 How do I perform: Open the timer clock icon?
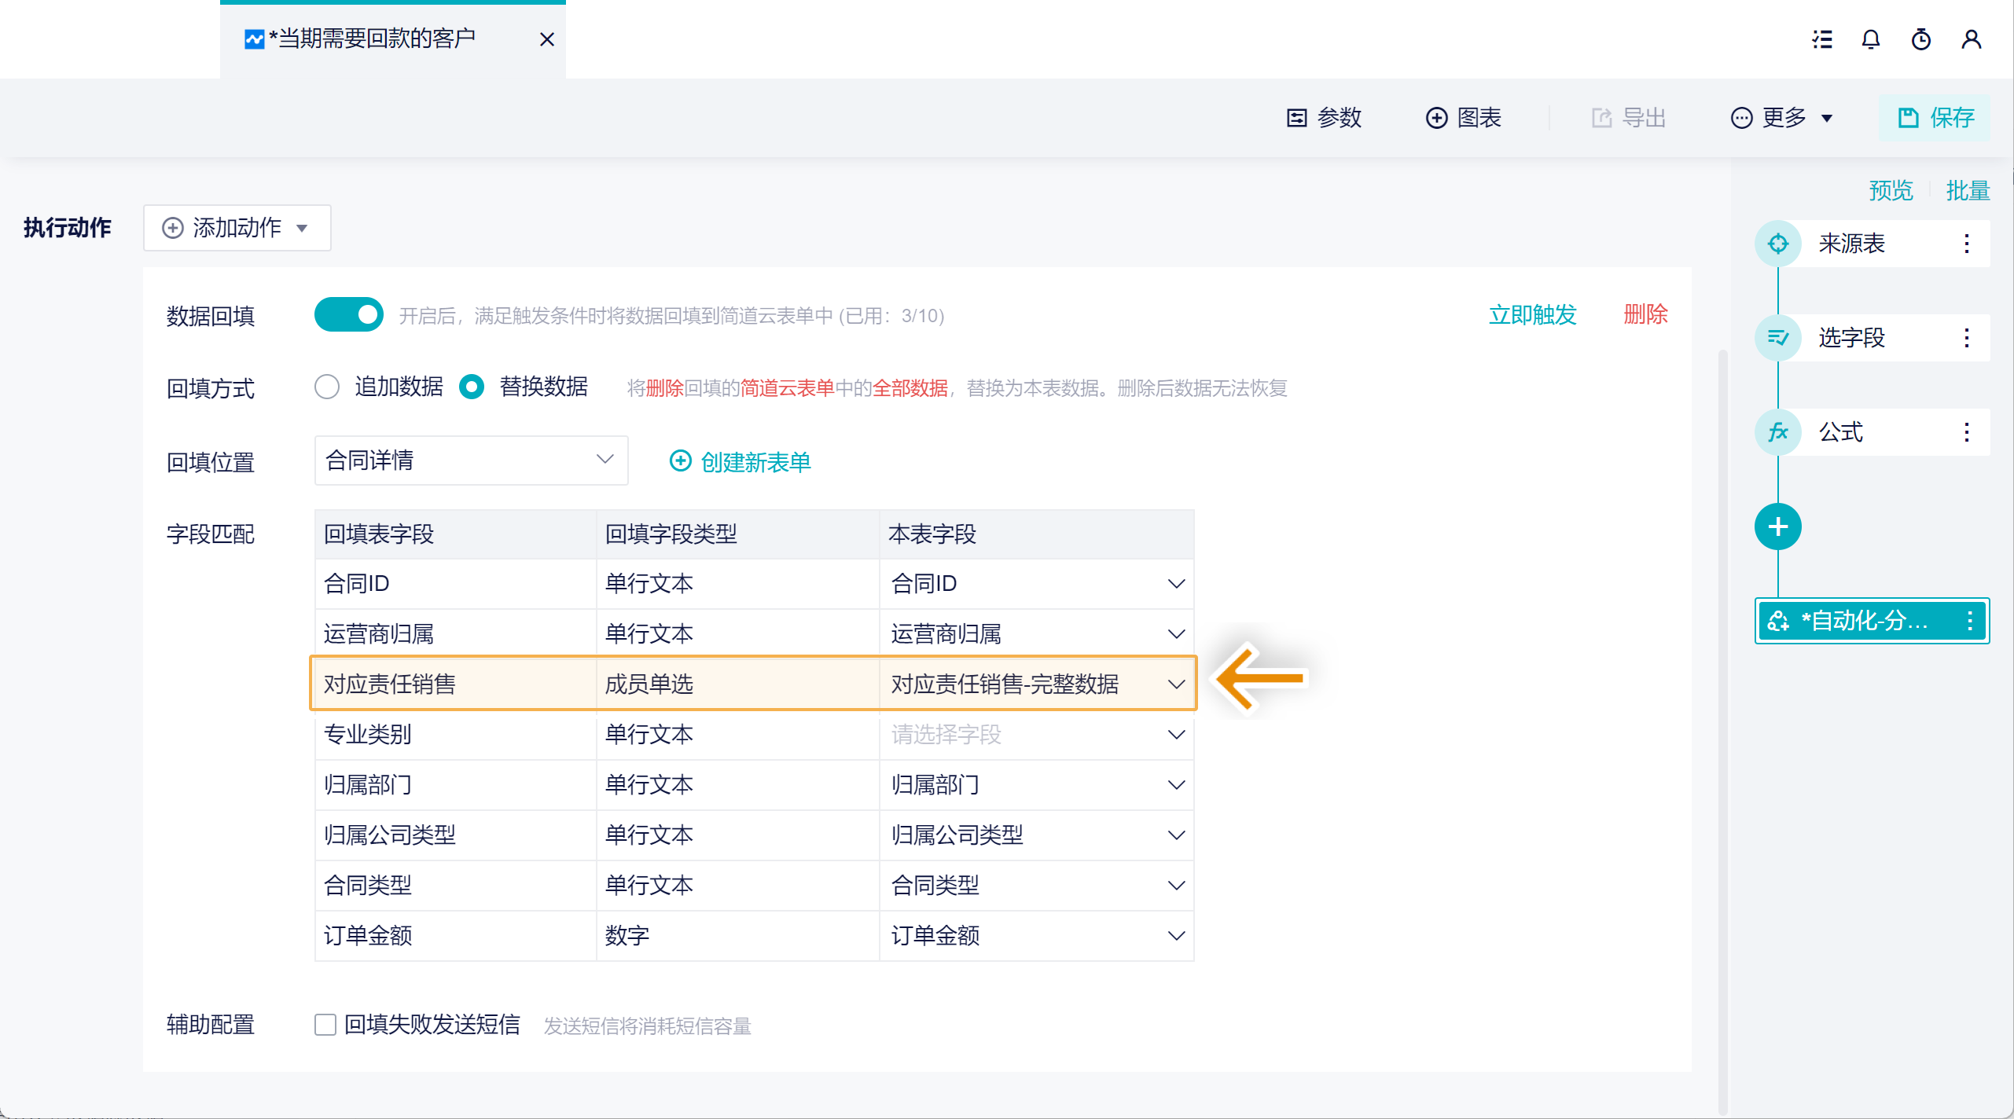click(1921, 39)
